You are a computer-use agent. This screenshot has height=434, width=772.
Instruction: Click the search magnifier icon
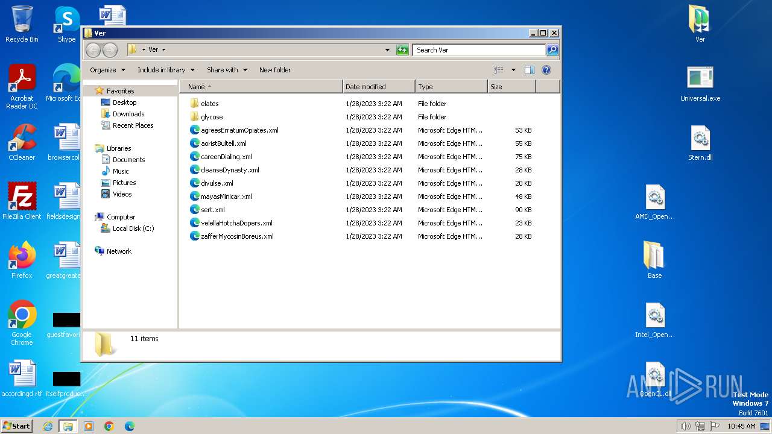click(x=552, y=50)
